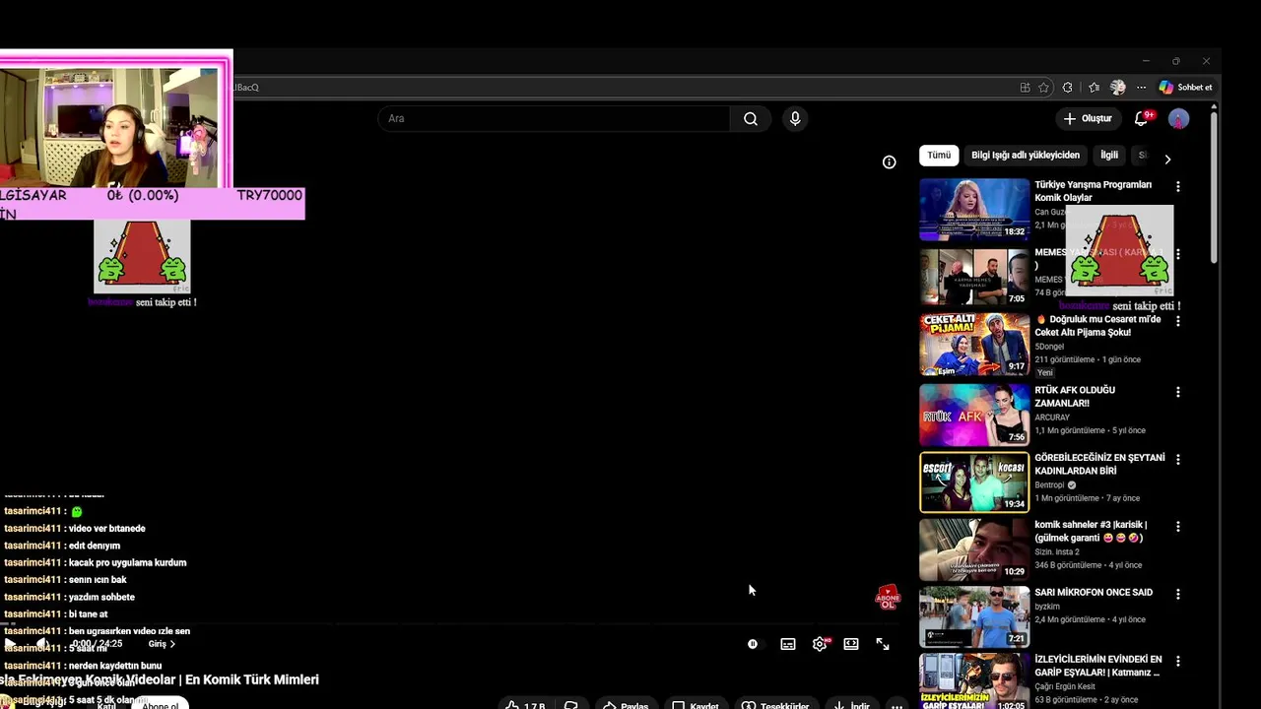Click the Abone ol subscribe button

pos(161,705)
